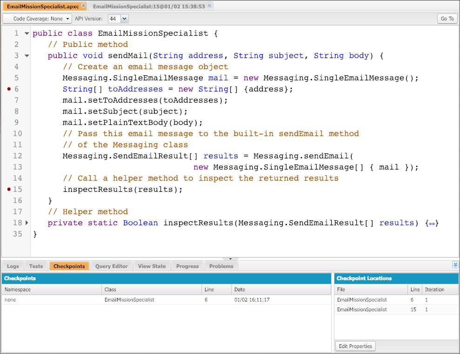Click line number 12 in the gutter

17,156
